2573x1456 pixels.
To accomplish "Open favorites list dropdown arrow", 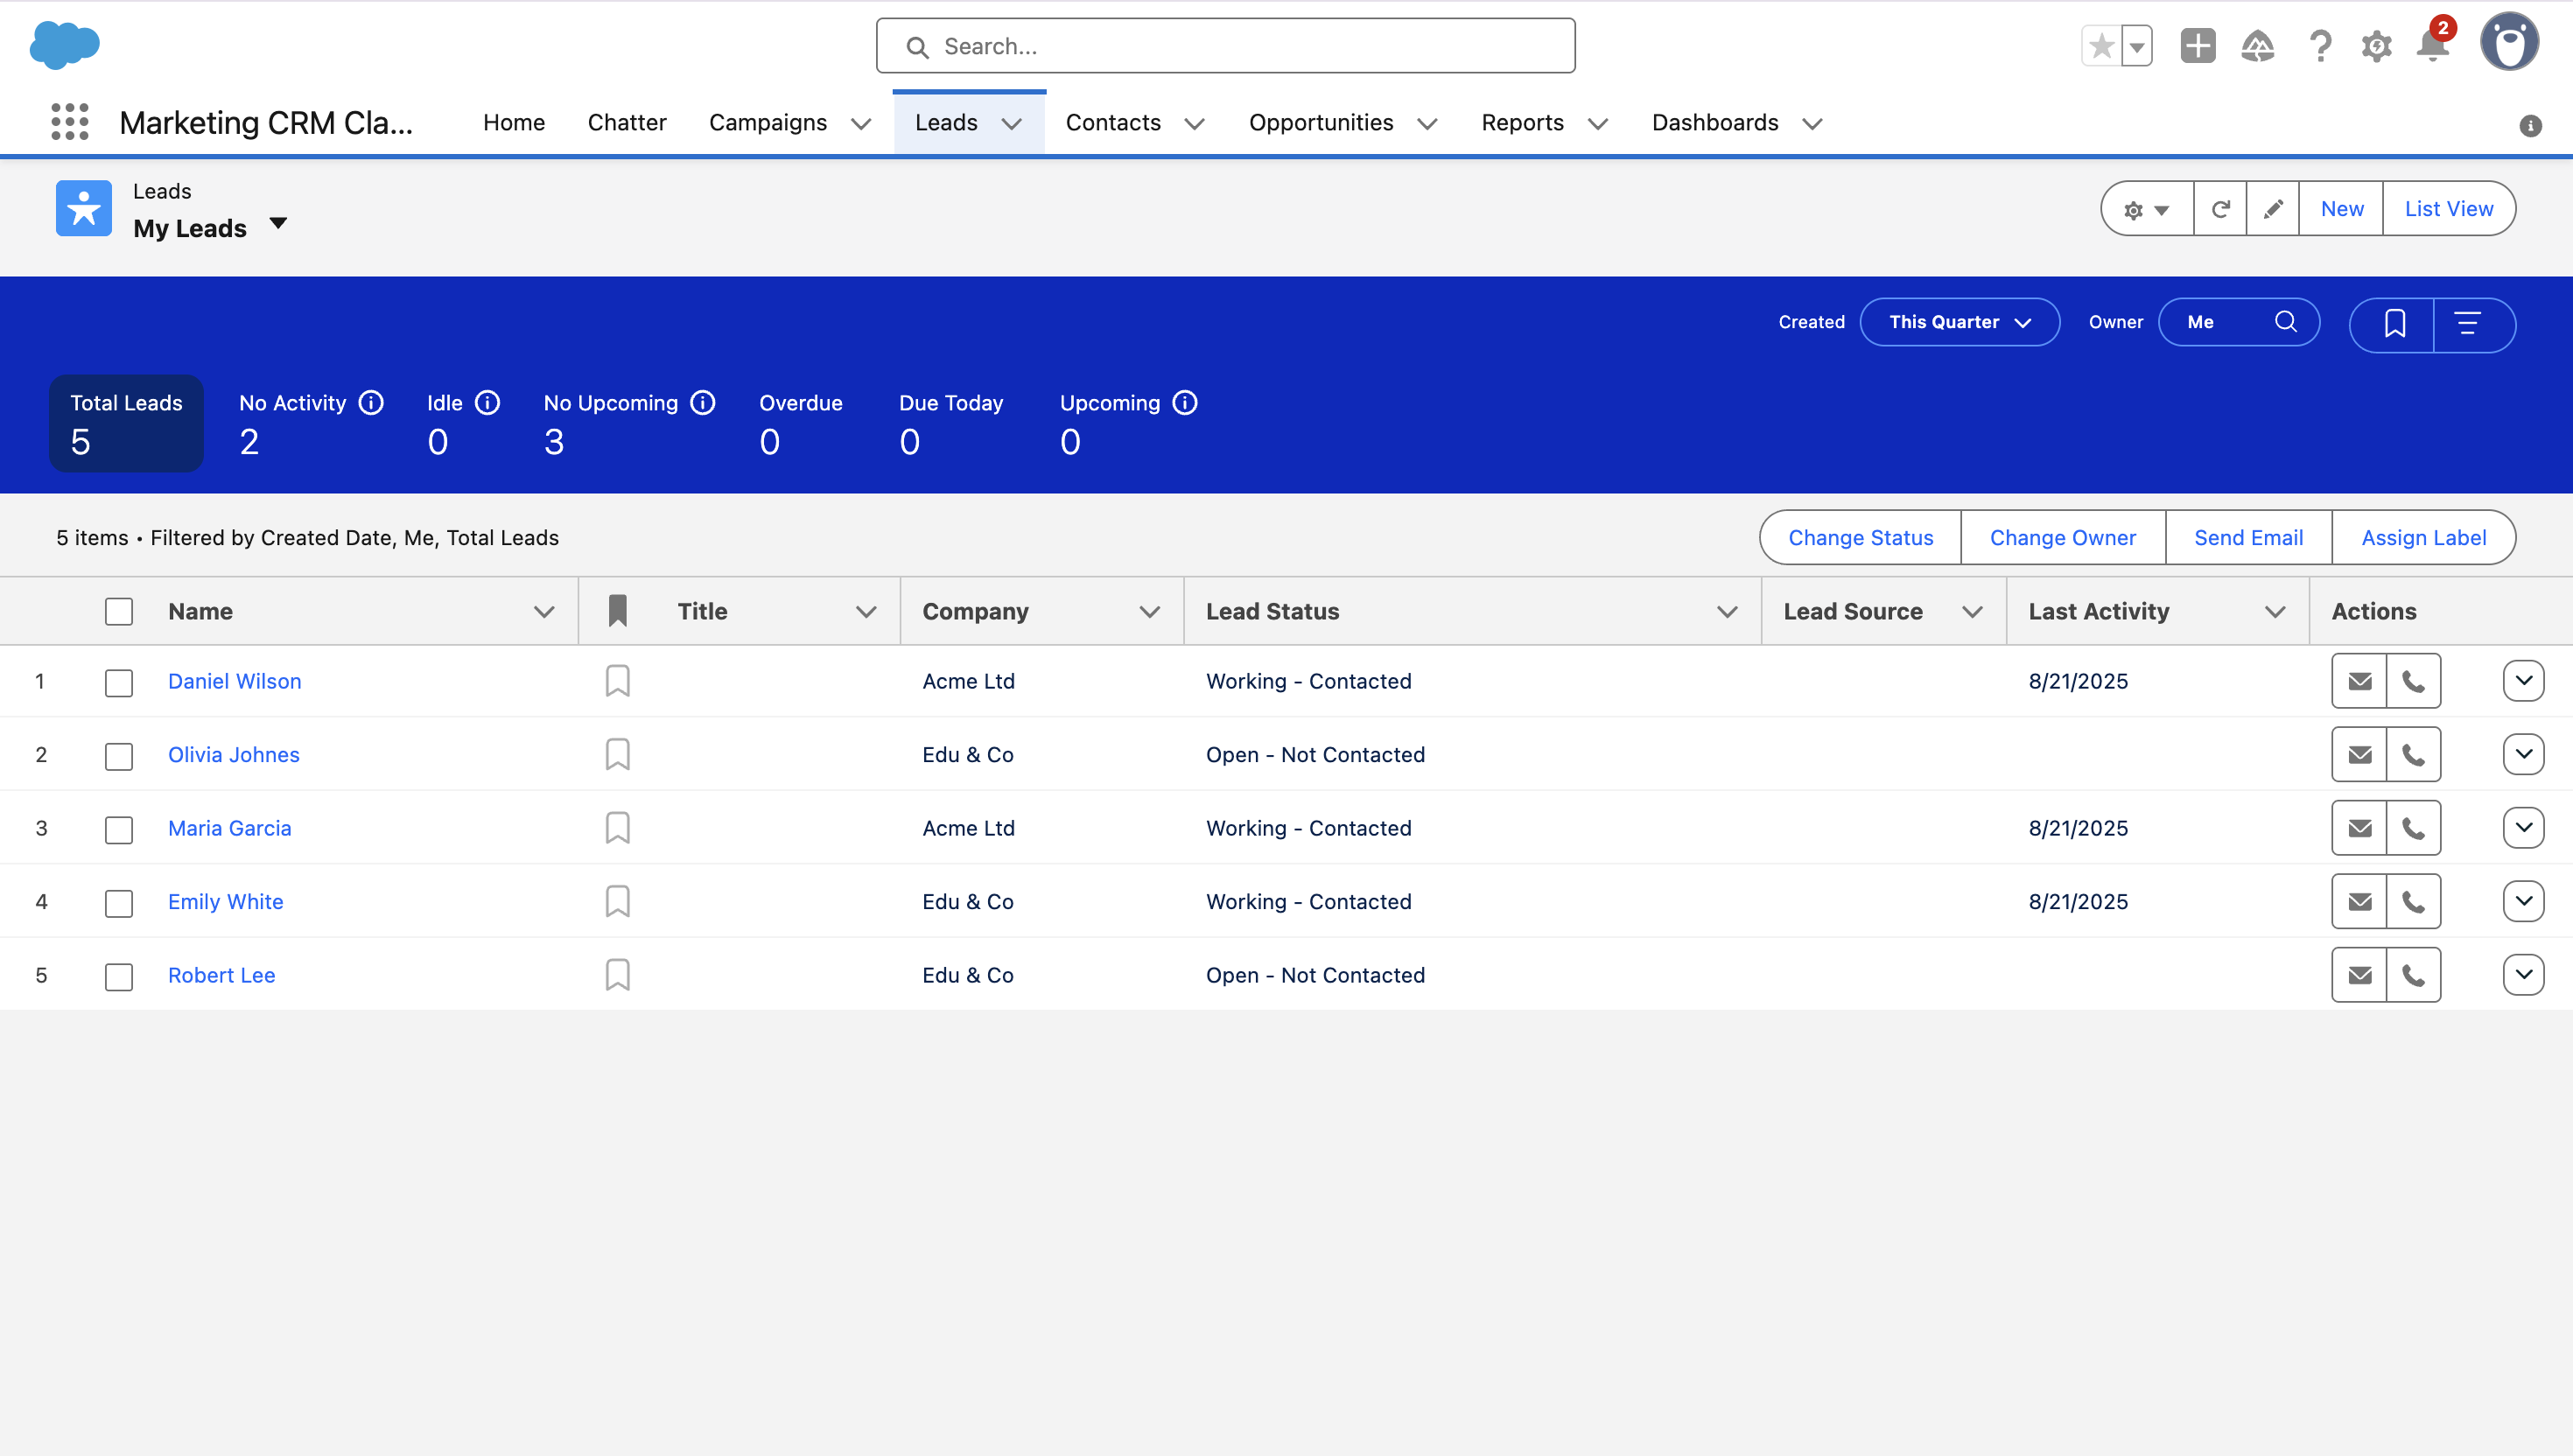I will [2137, 46].
